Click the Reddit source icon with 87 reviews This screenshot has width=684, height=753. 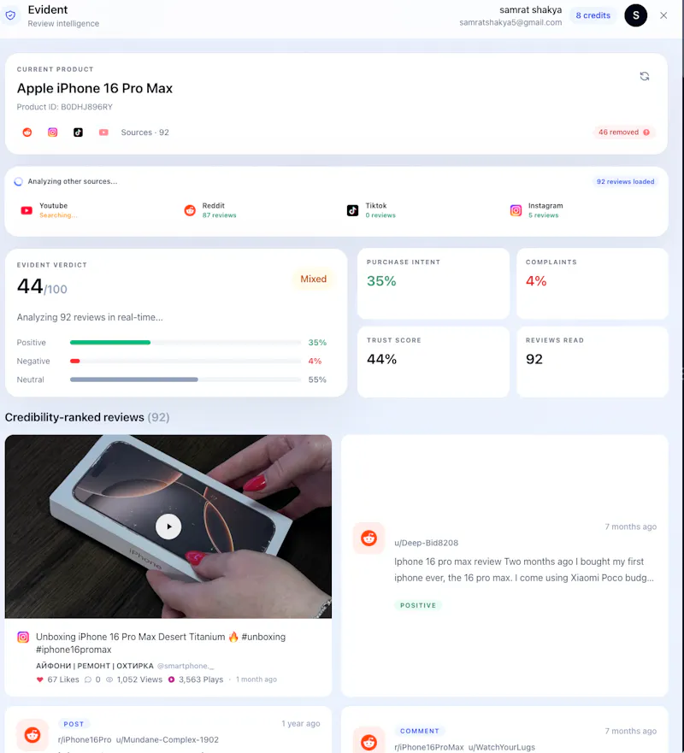(190, 210)
